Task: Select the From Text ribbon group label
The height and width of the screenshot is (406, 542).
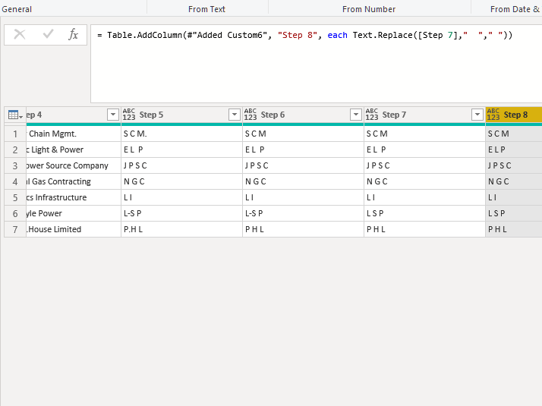Action: [207, 9]
